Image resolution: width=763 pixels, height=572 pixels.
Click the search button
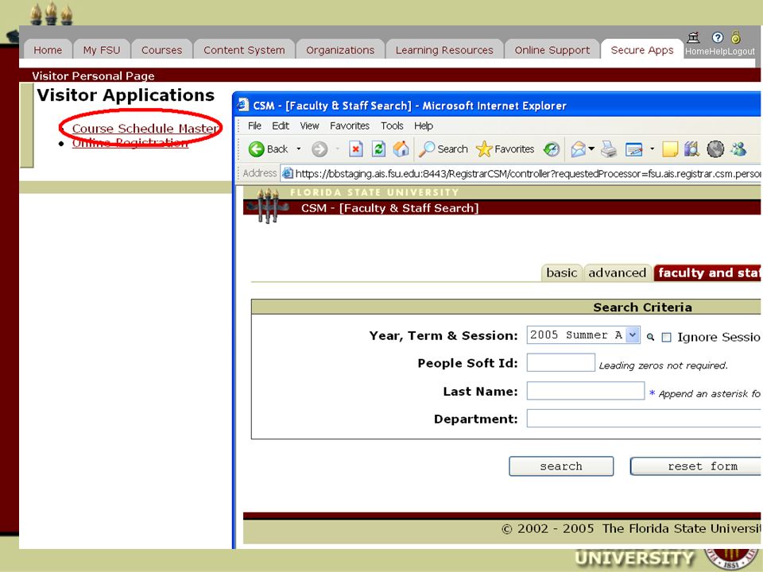point(561,466)
